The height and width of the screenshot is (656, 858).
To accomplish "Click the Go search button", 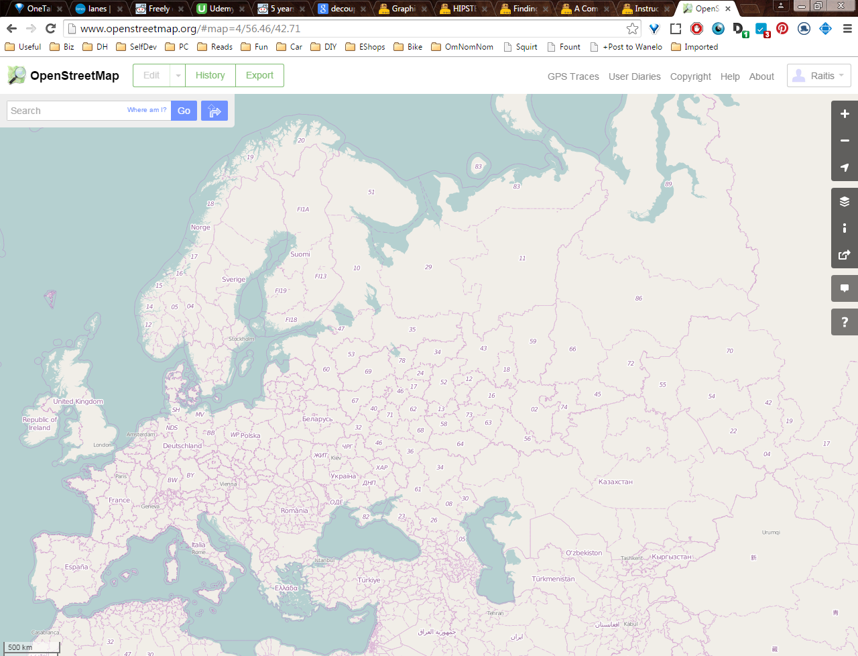I will pyautogui.click(x=184, y=111).
